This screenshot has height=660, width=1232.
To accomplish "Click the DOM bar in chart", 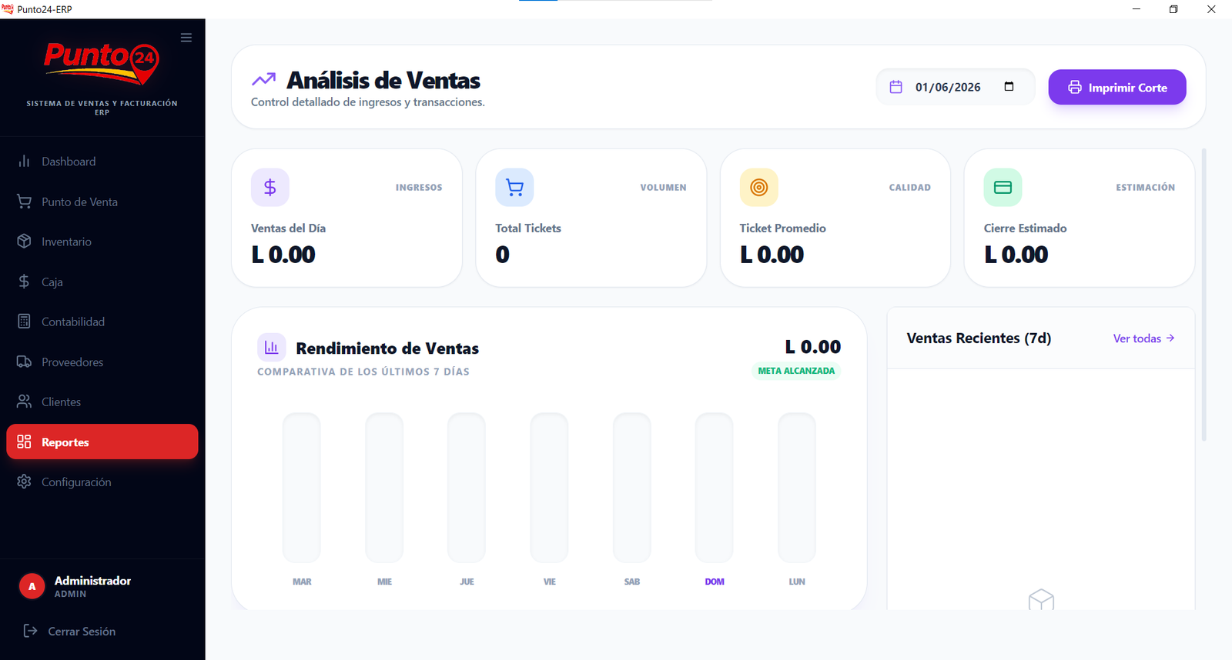I will 715,488.
